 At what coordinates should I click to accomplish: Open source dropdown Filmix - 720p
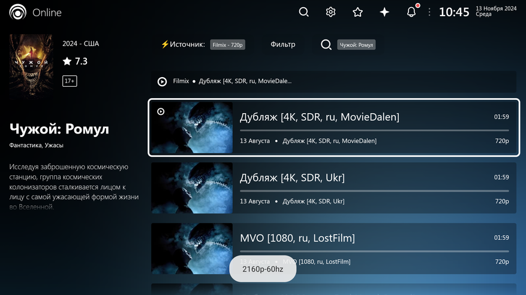point(227,44)
